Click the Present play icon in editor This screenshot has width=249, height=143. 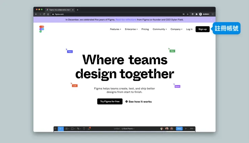point(186,129)
